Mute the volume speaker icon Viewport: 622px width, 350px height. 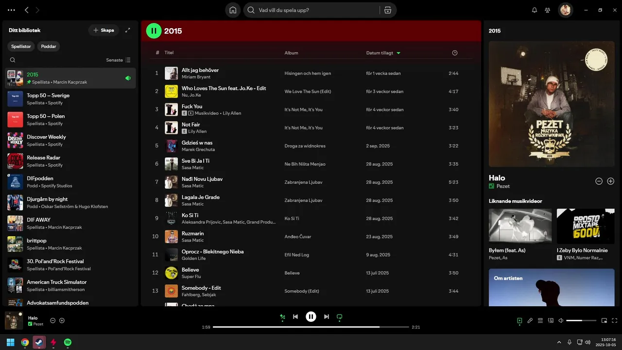(x=561, y=321)
